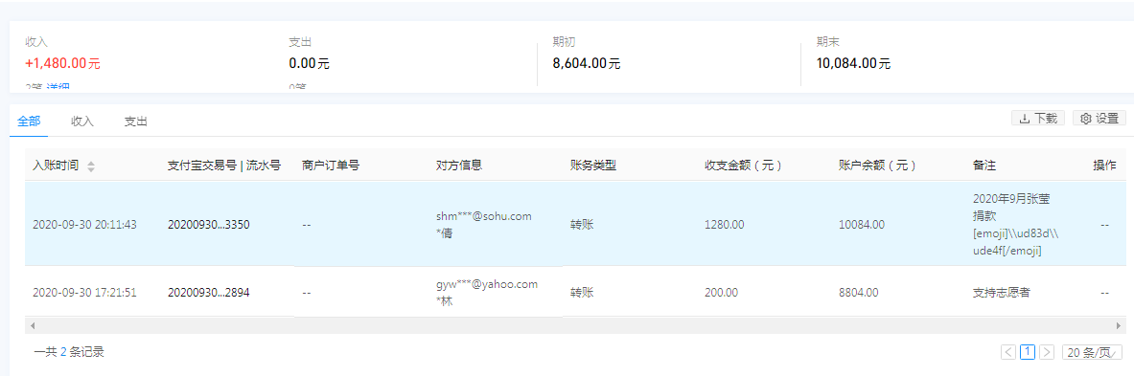Go to next page arrow
Image resolution: width=1134 pixels, height=376 pixels.
coord(1047,352)
